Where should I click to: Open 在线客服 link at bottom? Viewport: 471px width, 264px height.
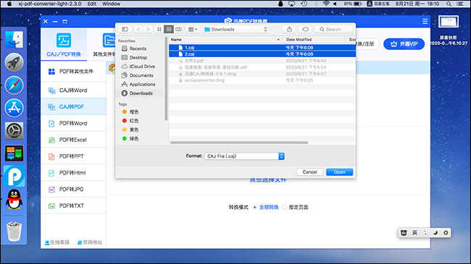pos(57,242)
